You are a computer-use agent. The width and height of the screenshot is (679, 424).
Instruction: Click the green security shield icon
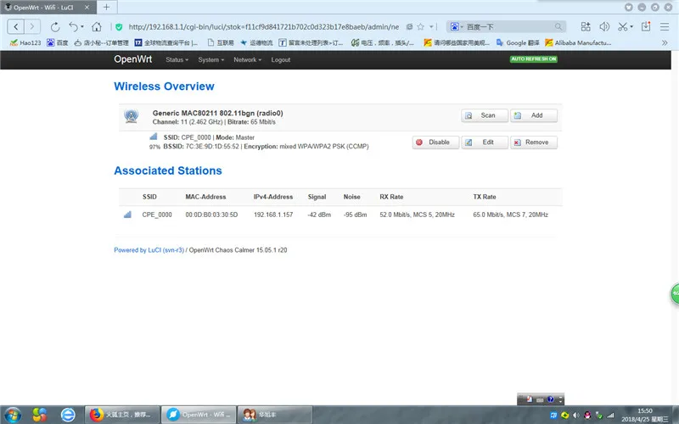tap(119, 27)
